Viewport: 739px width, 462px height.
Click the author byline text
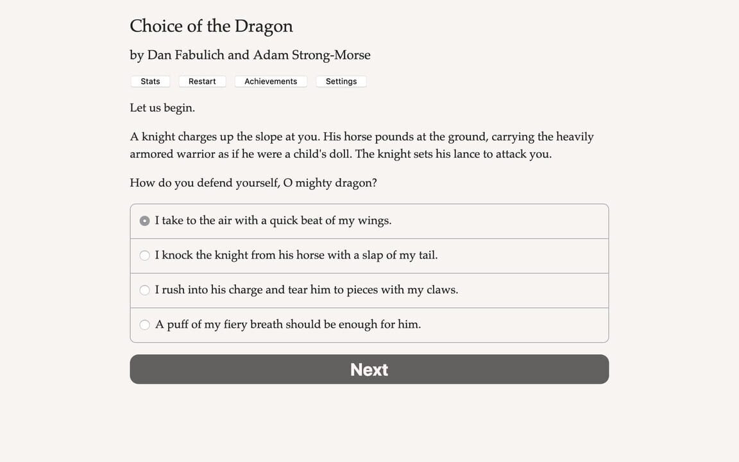(x=250, y=55)
